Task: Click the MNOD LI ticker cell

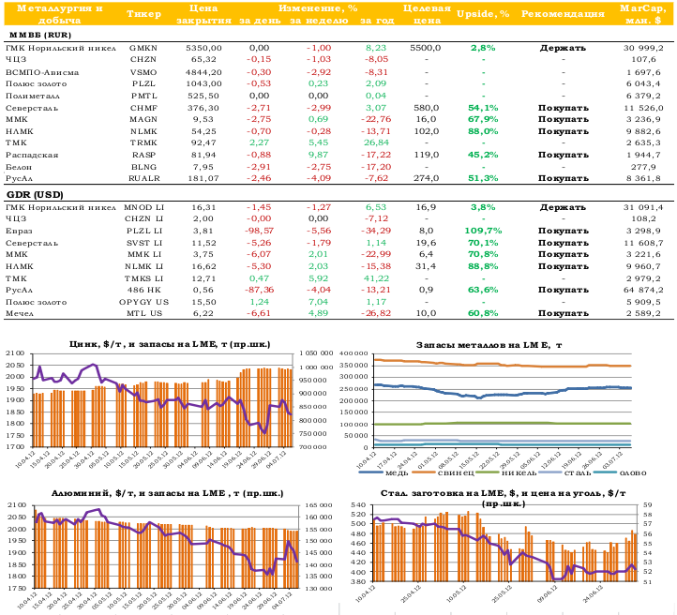Action: (143, 207)
